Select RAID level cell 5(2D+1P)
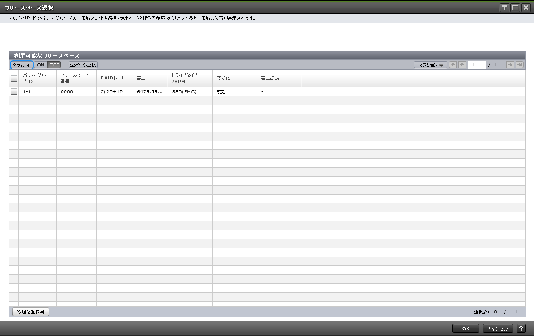 [x=114, y=91]
